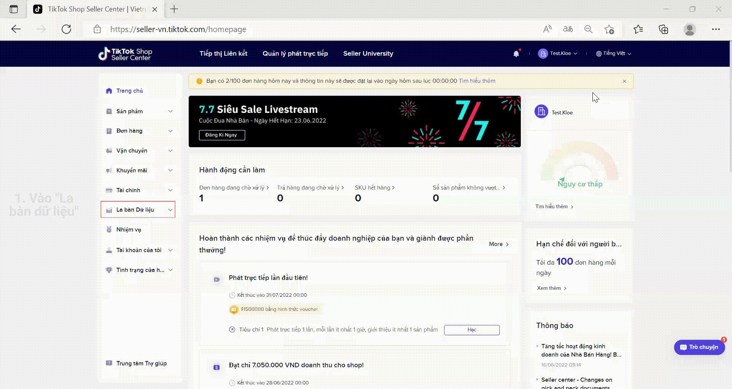Viewport: 732px width, 389px height.
Task: Click the browser back arrow
Action: point(16,29)
